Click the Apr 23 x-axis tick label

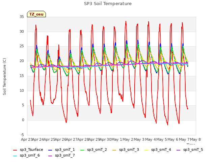click(27, 139)
